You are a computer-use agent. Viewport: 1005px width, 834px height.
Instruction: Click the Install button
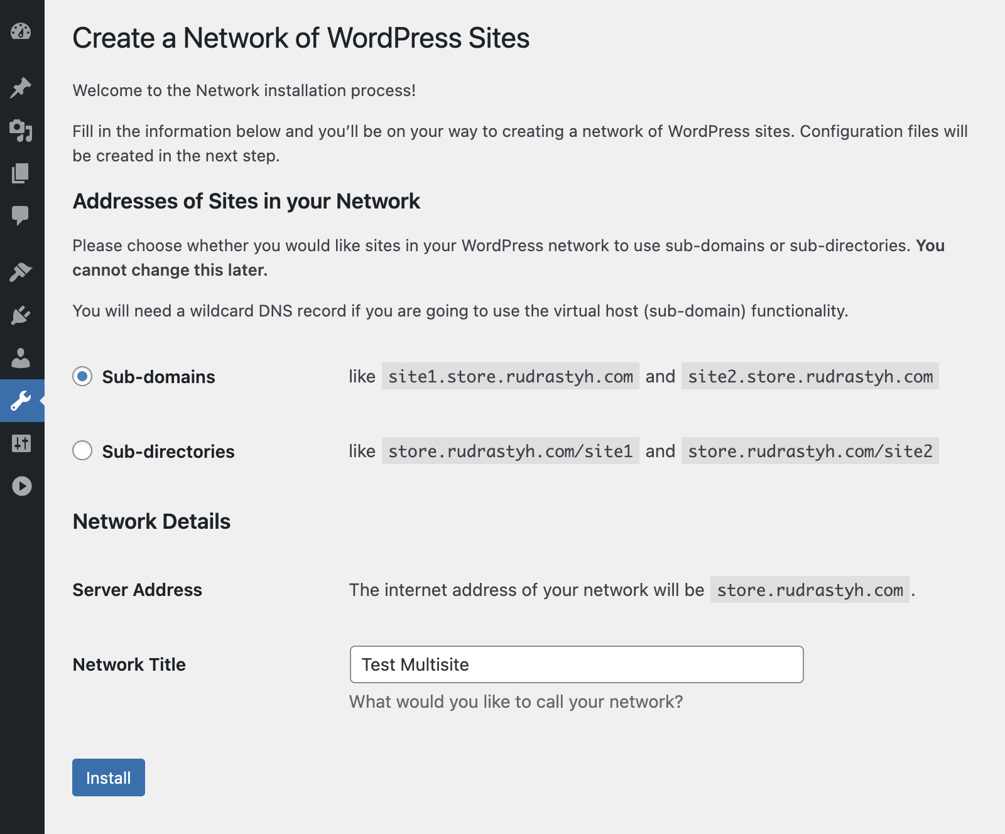pos(109,777)
